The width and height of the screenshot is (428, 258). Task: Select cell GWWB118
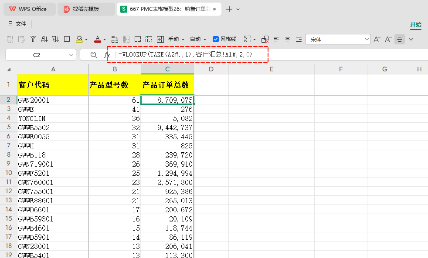tap(53, 155)
